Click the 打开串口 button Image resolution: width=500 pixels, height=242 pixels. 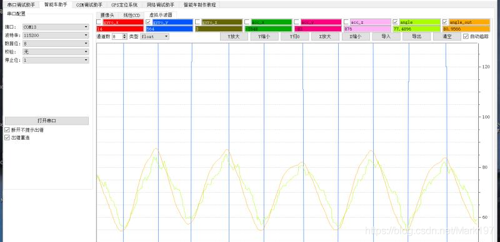point(47,121)
